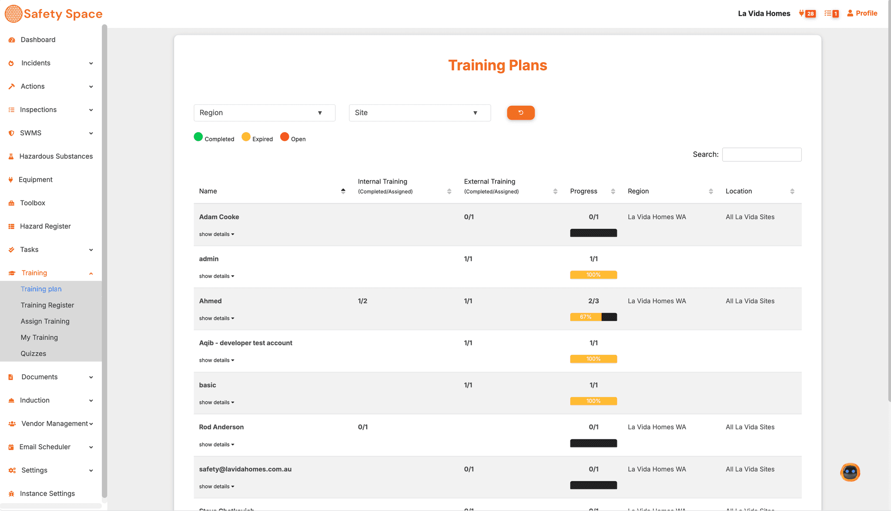This screenshot has width=891, height=511.
Task: Sort by Location column arrows
Action: click(x=792, y=191)
